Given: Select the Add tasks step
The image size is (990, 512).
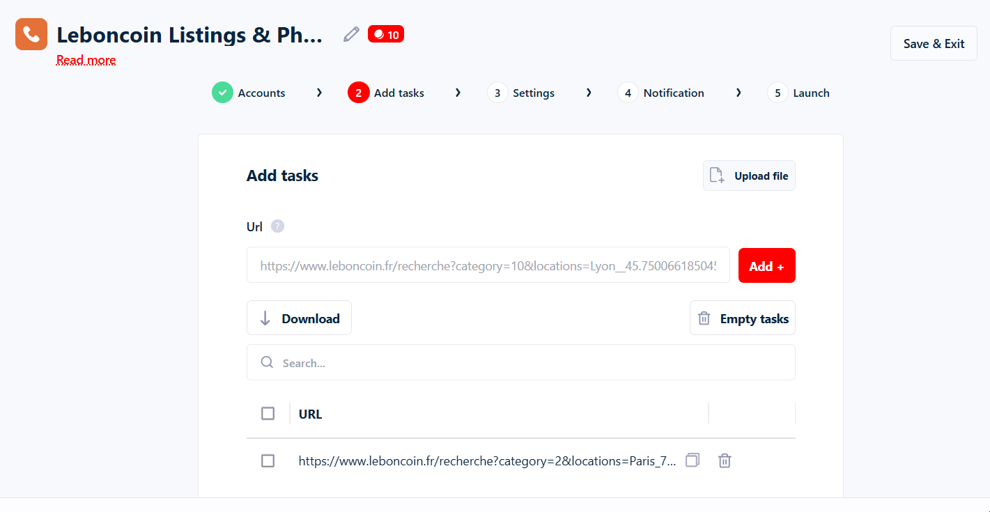Looking at the screenshot, I should (x=386, y=93).
